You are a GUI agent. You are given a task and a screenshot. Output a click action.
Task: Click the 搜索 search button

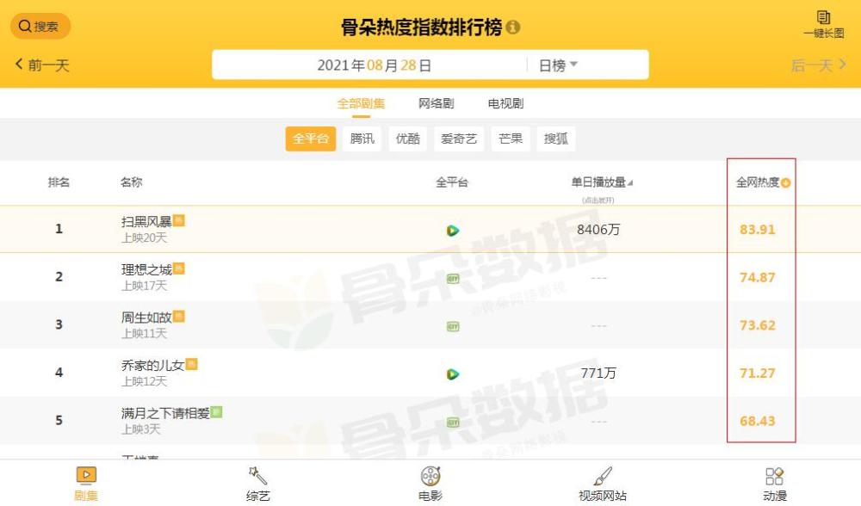pyautogui.click(x=40, y=27)
